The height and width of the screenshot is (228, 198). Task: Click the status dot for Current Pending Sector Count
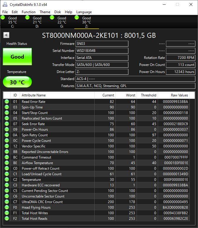click(7, 190)
